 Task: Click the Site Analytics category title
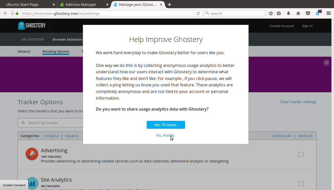[x=56, y=180]
